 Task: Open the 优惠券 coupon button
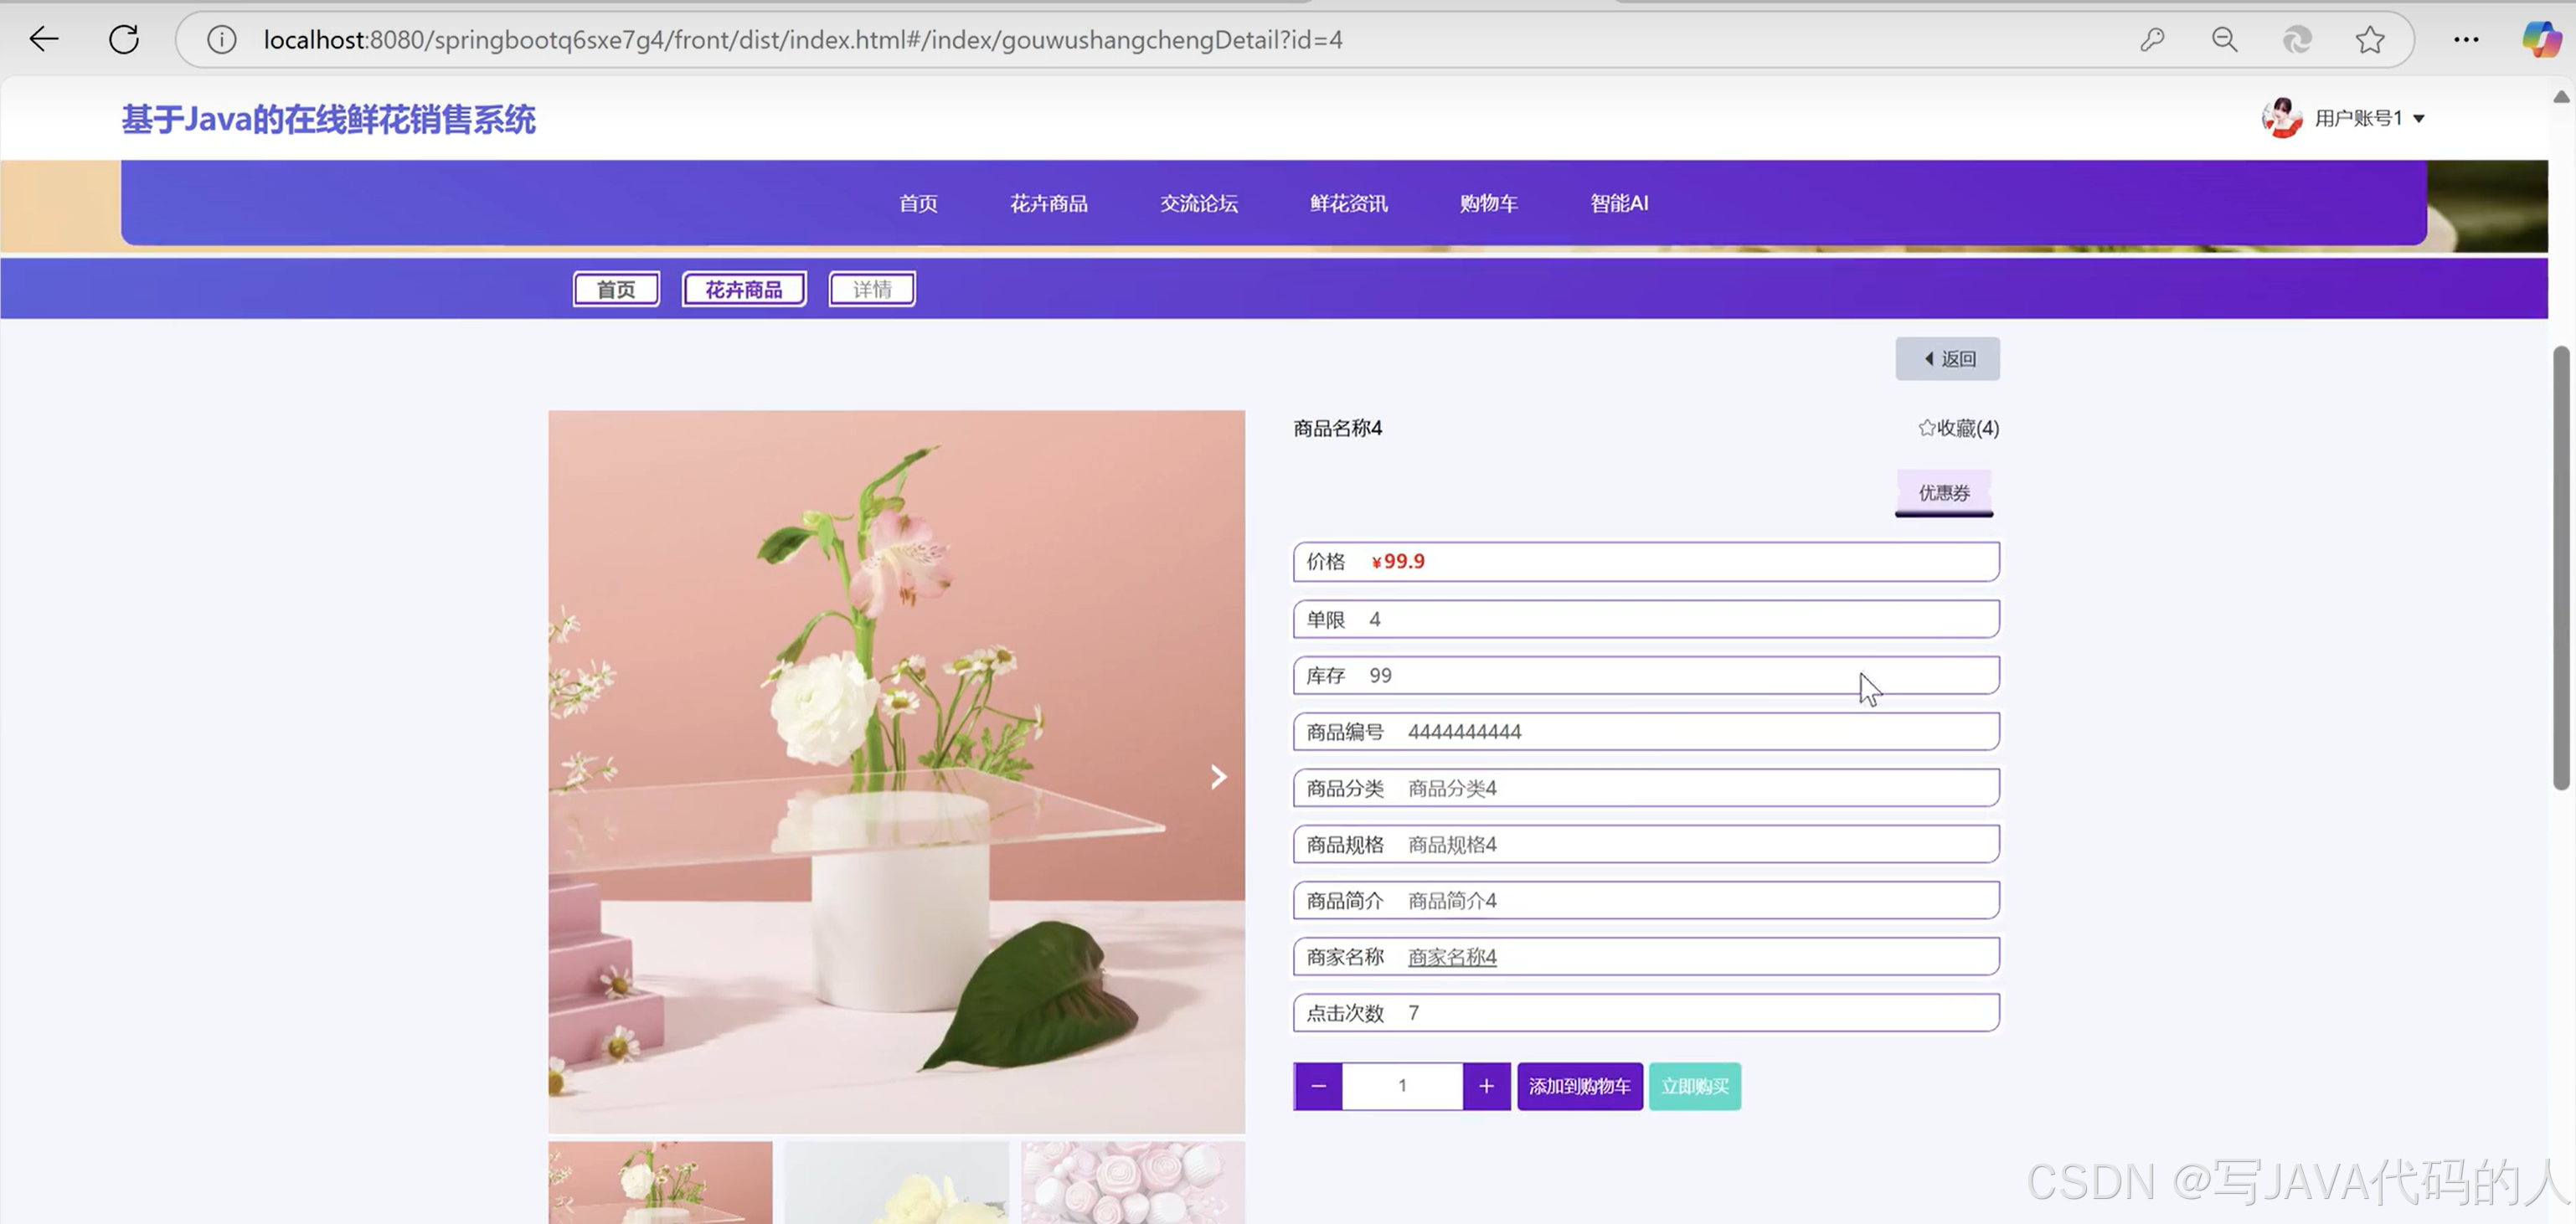1942,492
